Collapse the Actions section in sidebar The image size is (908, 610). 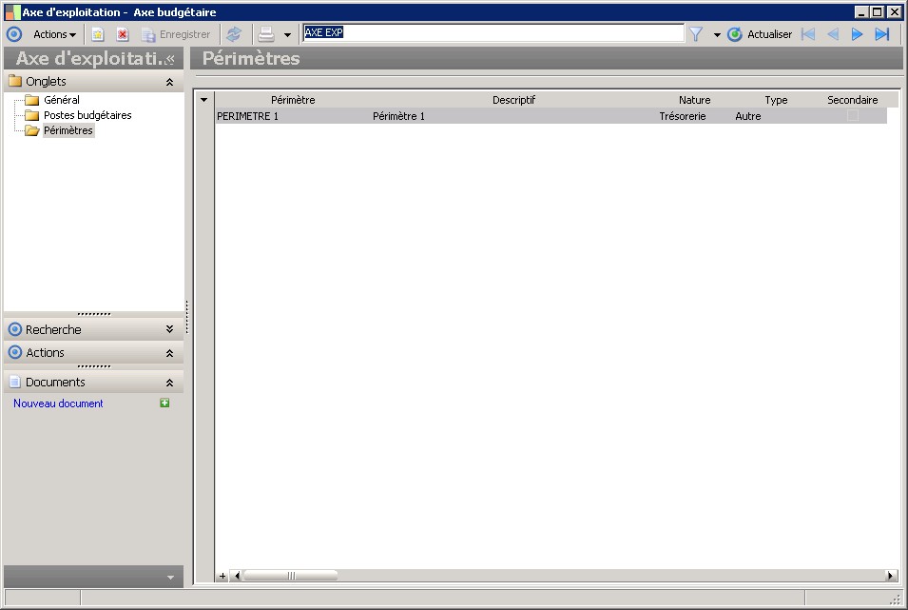pyautogui.click(x=169, y=352)
